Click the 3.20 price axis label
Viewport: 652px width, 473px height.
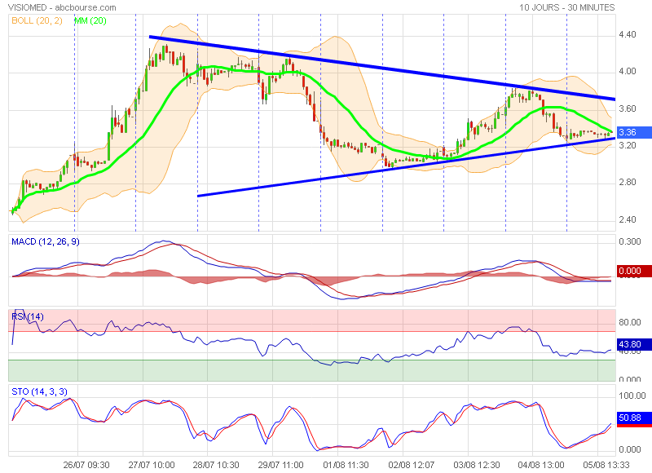pos(628,145)
